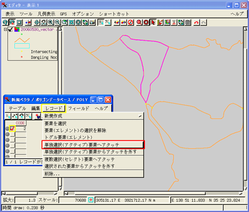The height and width of the screenshot is (212, 249).
Task: Open the オプション menu in menu bar
Action: [83, 14]
